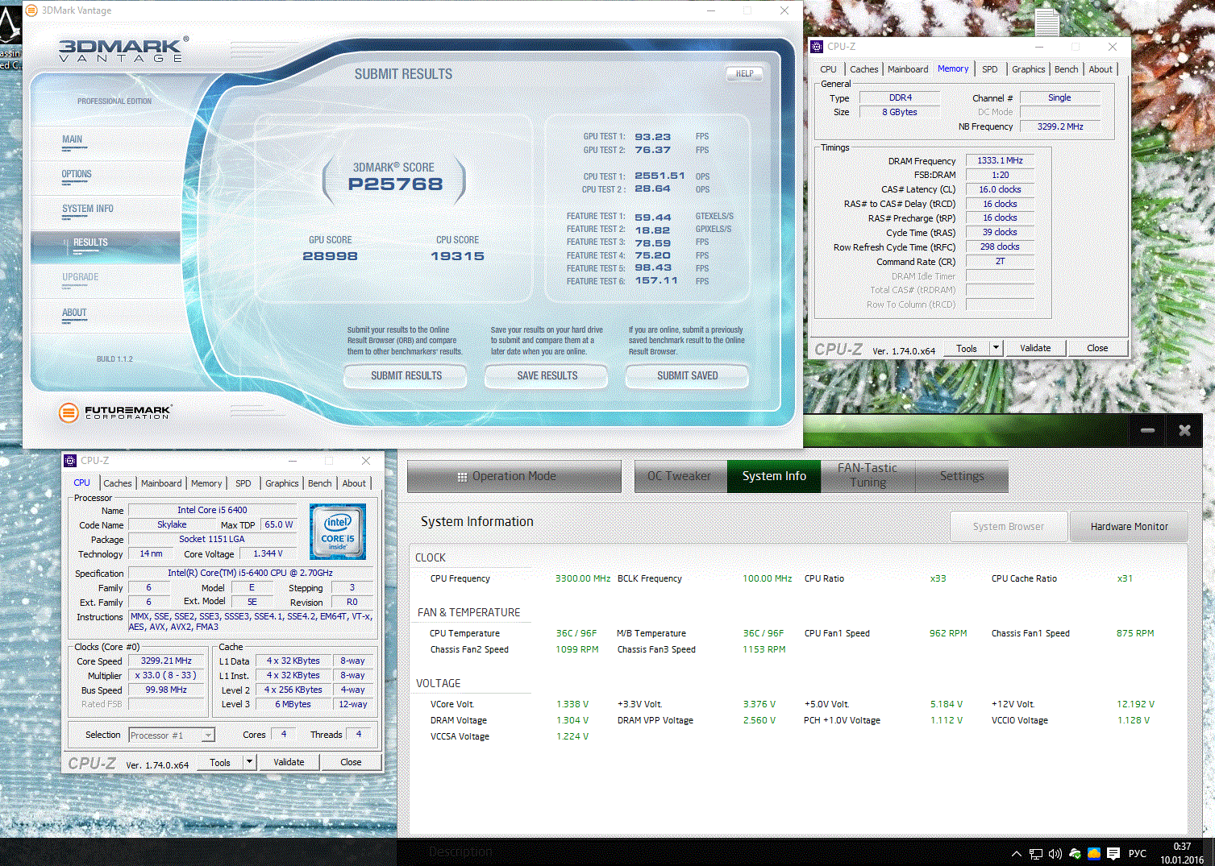
Task: Open Caches tab in CPU-Z processor window
Action: point(118,483)
